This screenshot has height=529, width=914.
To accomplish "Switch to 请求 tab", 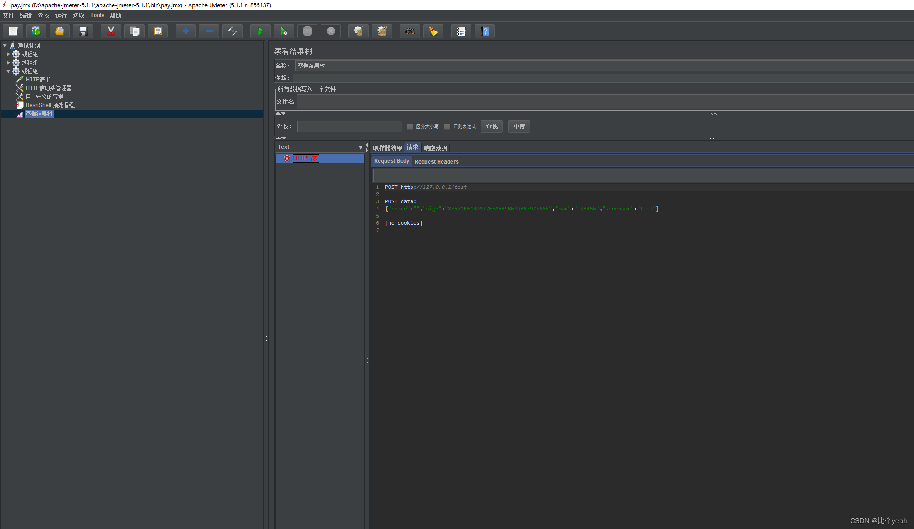I will click(x=412, y=147).
